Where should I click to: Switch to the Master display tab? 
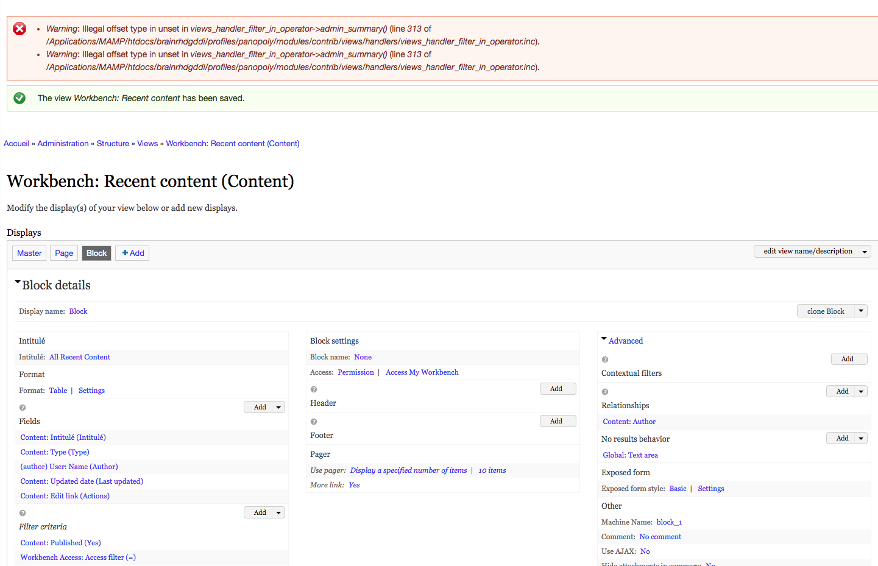29,253
